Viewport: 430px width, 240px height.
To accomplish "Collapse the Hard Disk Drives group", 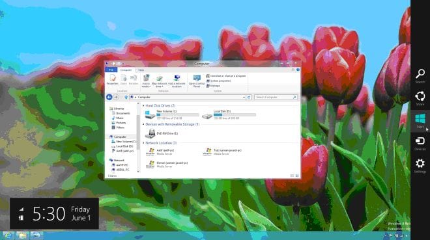I will click(x=143, y=105).
